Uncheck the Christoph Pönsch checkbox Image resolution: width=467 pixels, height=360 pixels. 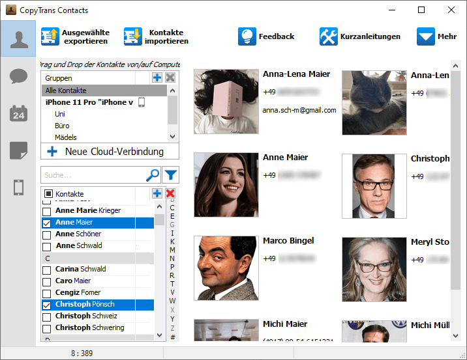pos(46,305)
